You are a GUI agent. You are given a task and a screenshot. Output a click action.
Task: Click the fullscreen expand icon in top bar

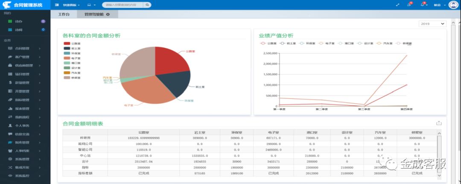pyautogui.click(x=398, y=5)
